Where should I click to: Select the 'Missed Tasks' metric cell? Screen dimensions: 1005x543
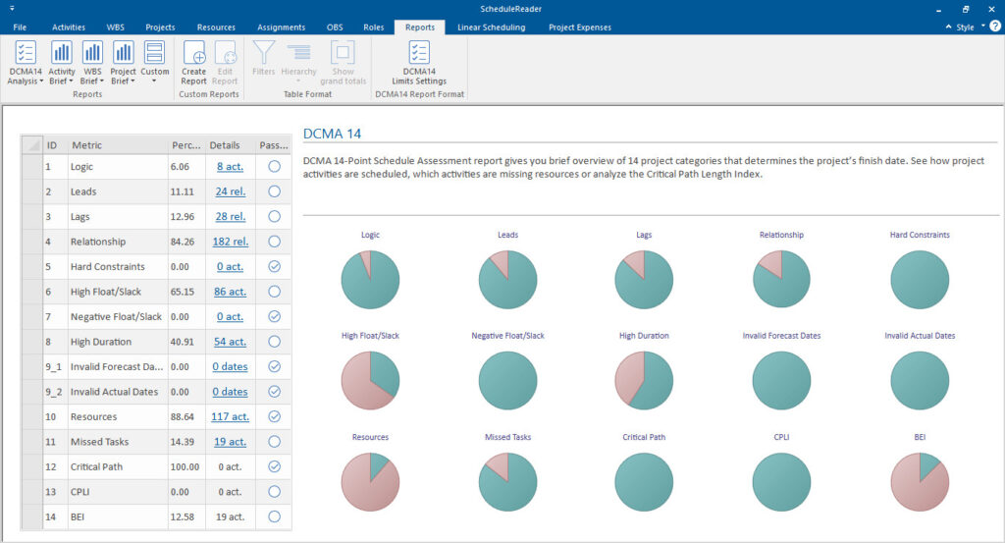tap(118, 442)
